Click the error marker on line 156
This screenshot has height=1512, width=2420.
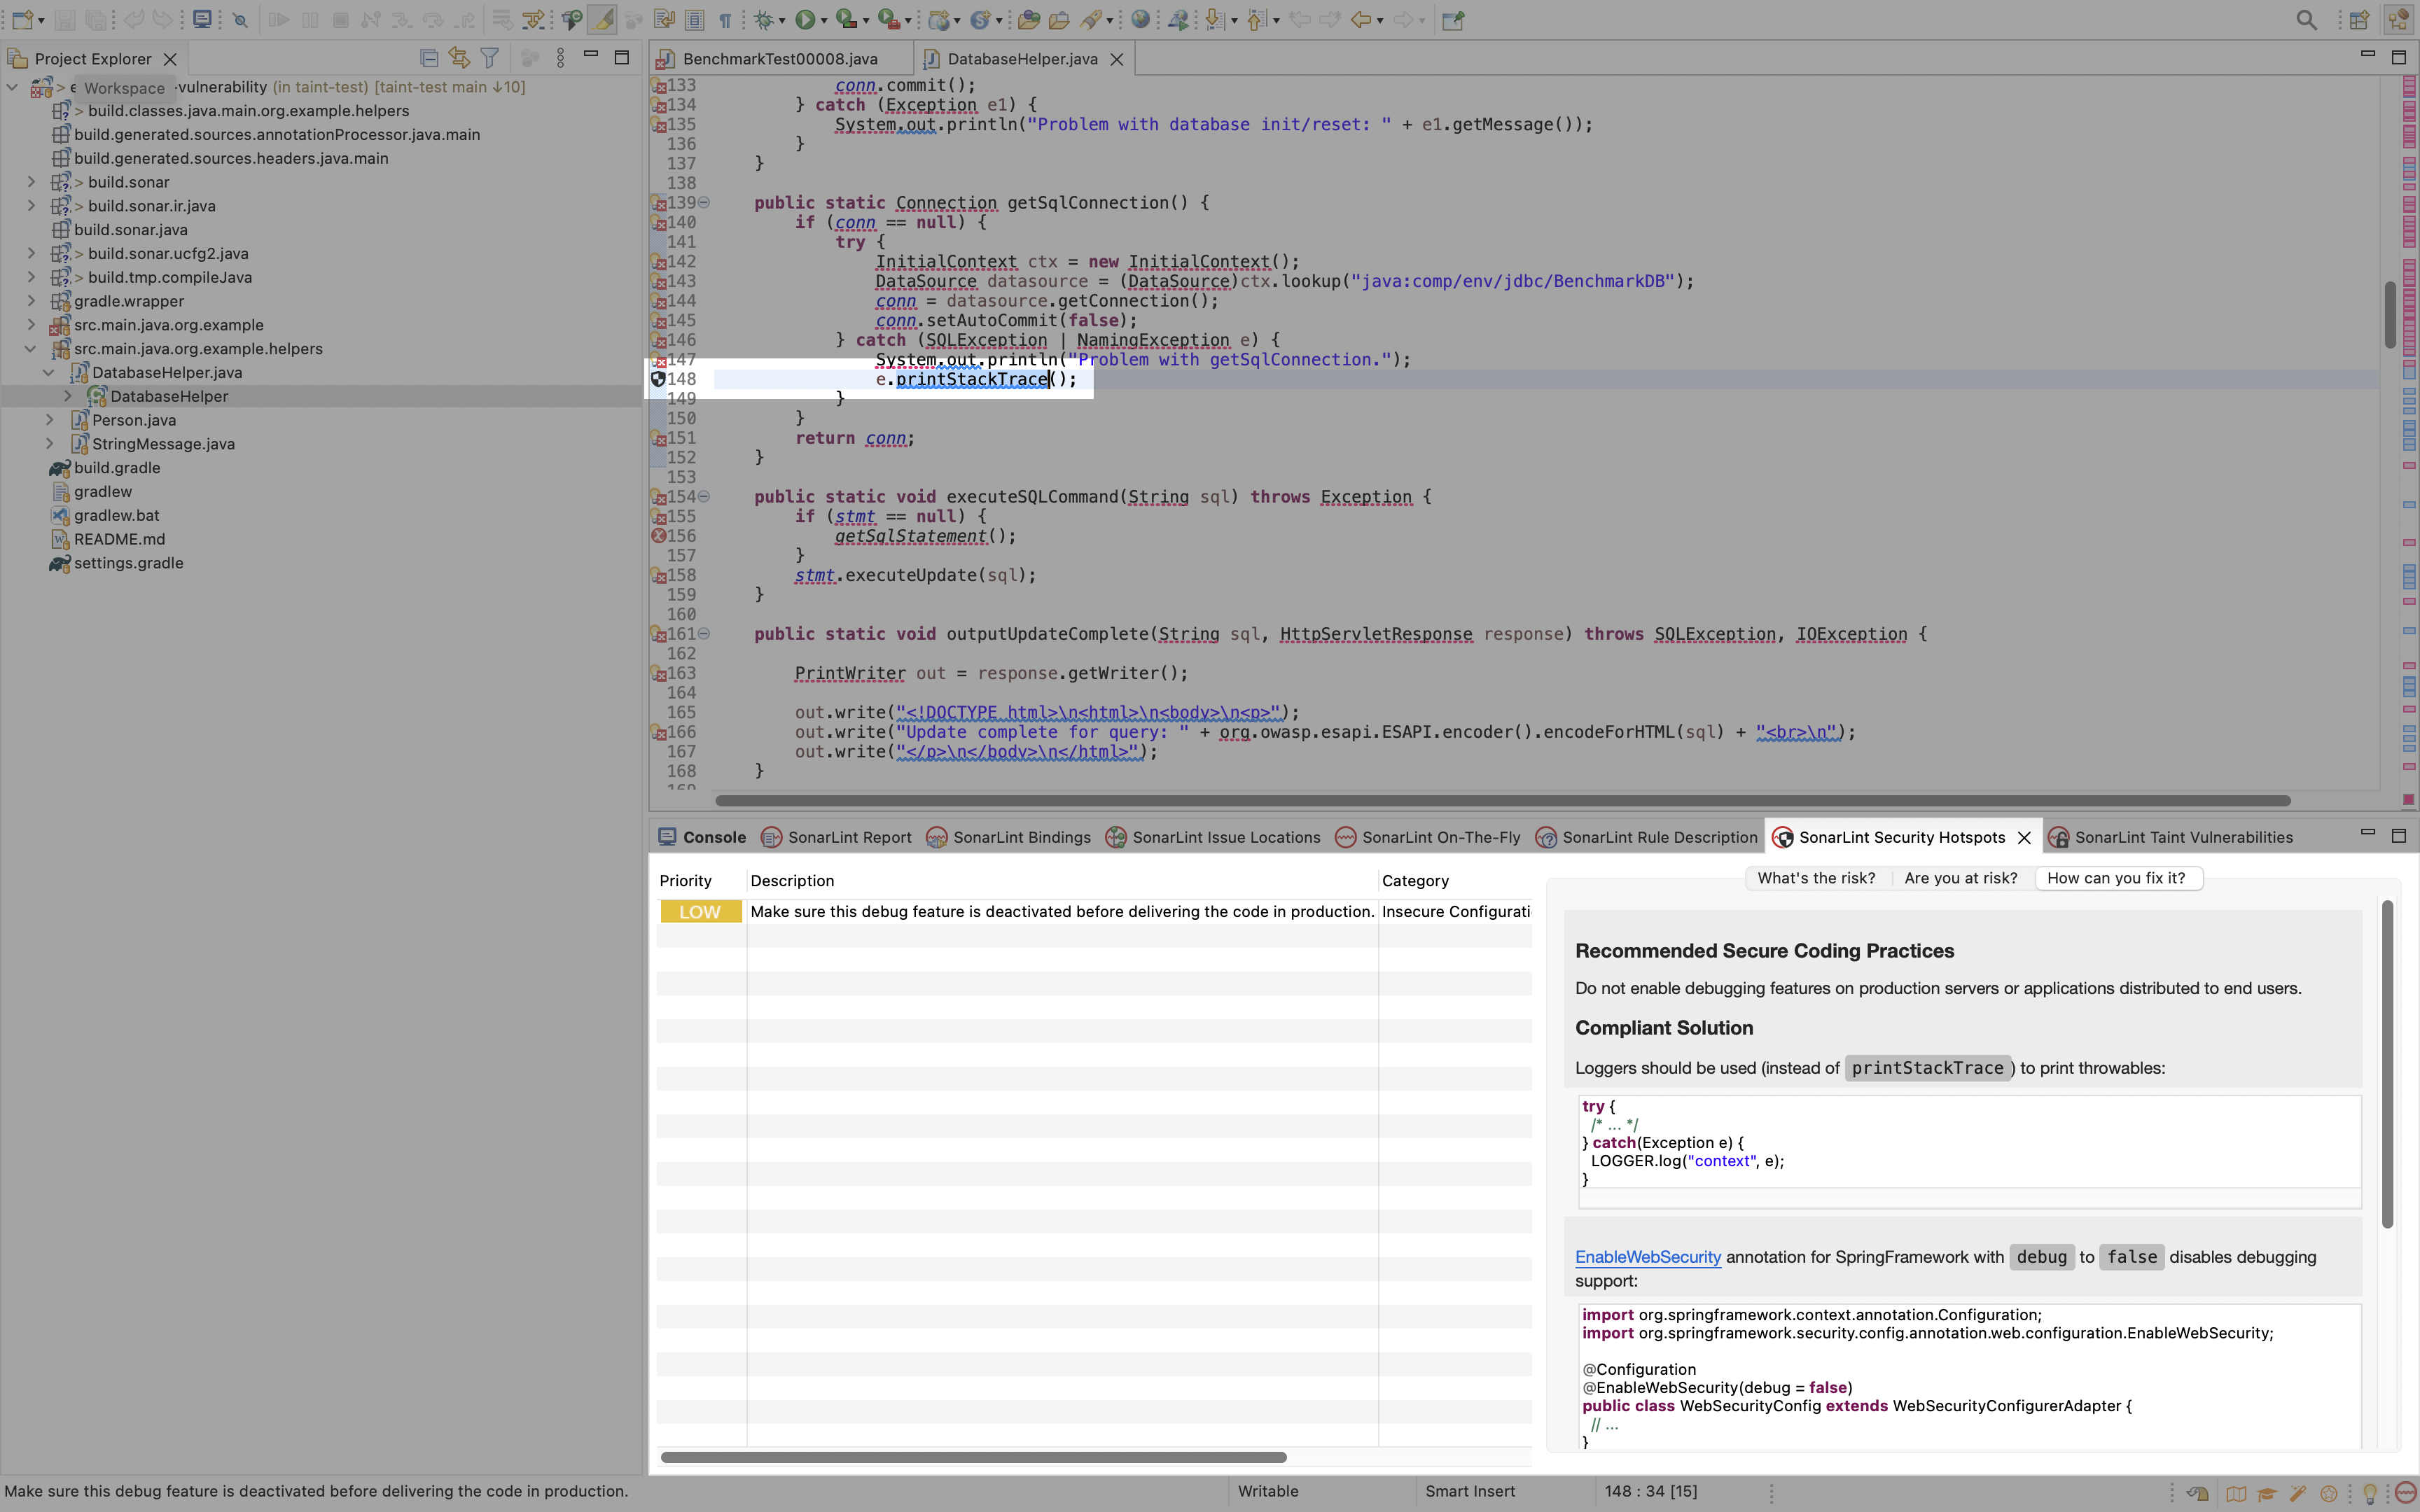[x=658, y=536]
